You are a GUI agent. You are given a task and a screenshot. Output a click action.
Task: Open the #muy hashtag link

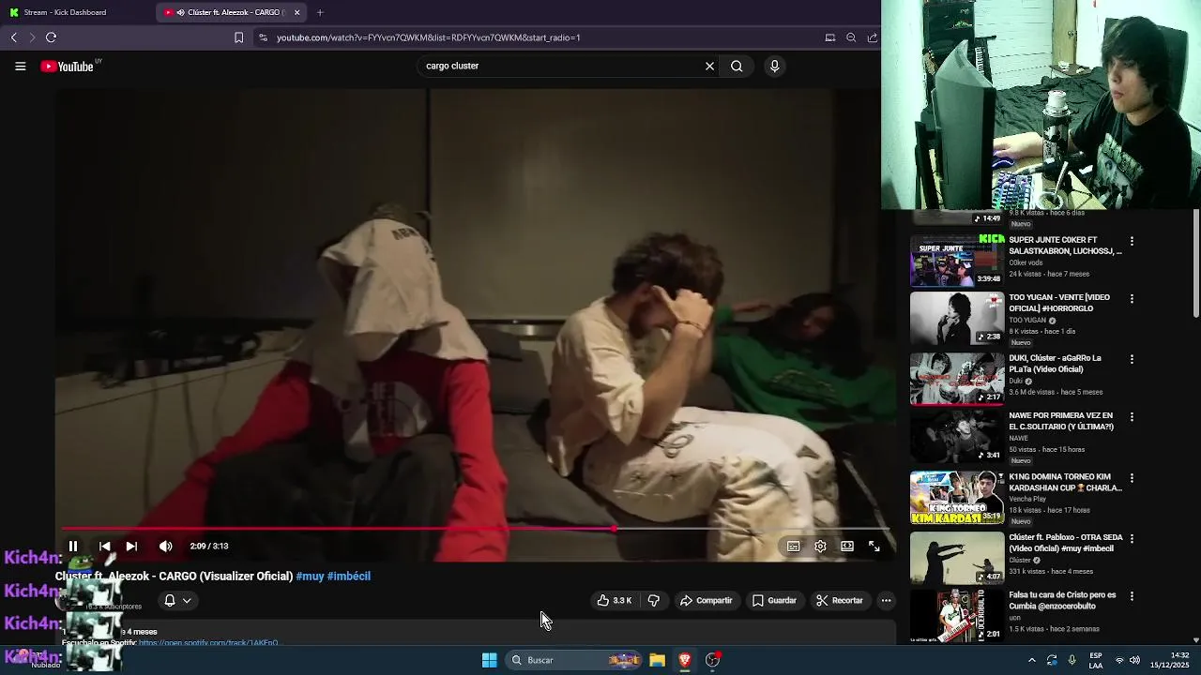tap(310, 577)
